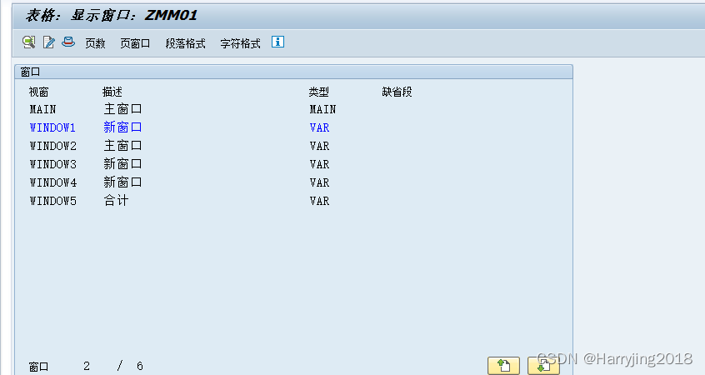Click the 主窗口 description in MAIN row

[x=122, y=109]
